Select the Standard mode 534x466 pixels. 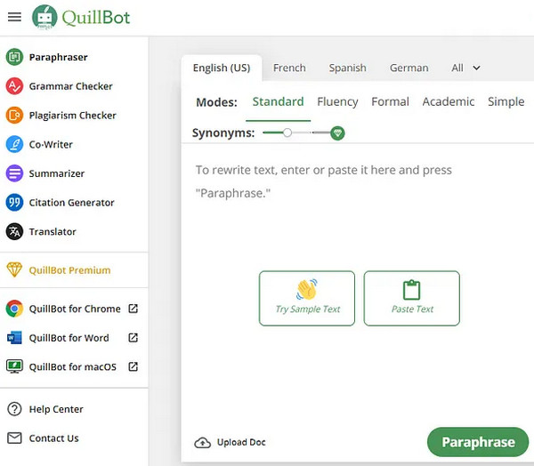[279, 101]
